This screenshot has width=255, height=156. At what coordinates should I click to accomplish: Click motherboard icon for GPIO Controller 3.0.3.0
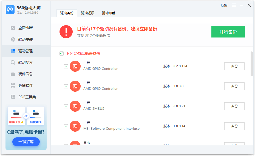click(x=75, y=86)
